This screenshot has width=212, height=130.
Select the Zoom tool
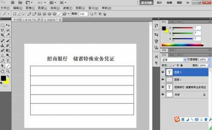[8, 71]
